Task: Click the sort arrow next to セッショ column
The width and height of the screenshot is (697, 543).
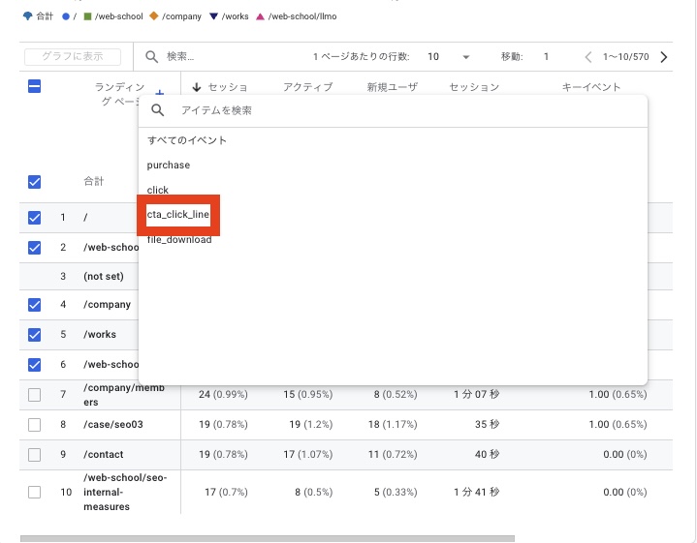Action: (197, 87)
